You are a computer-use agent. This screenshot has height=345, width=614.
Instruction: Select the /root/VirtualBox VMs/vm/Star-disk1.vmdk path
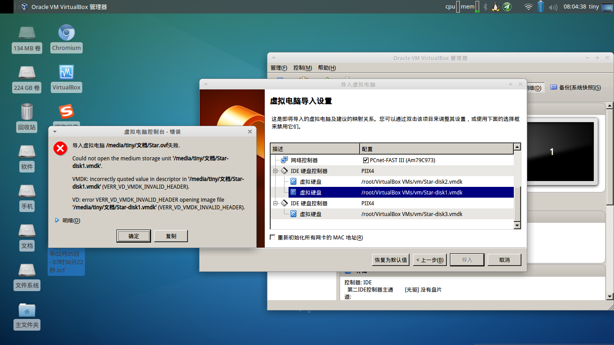(412, 193)
